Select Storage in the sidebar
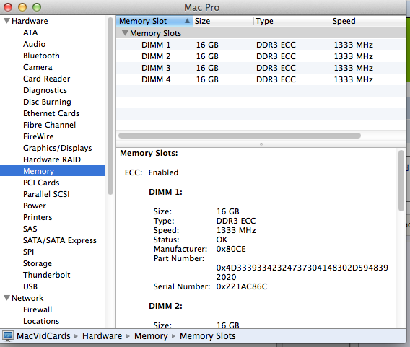 click(x=38, y=263)
